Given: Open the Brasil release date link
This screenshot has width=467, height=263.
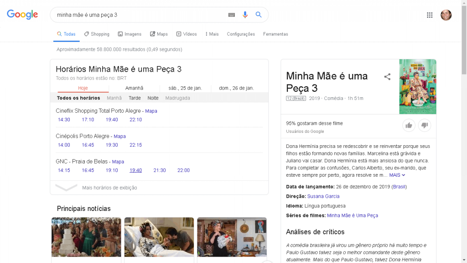Looking at the screenshot, I should pyautogui.click(x=399, y=187).
